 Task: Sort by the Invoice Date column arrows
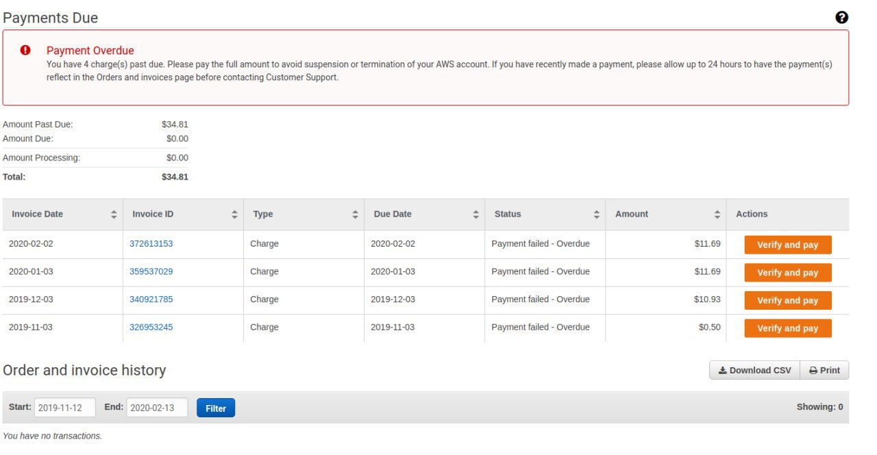click(114, 214)
